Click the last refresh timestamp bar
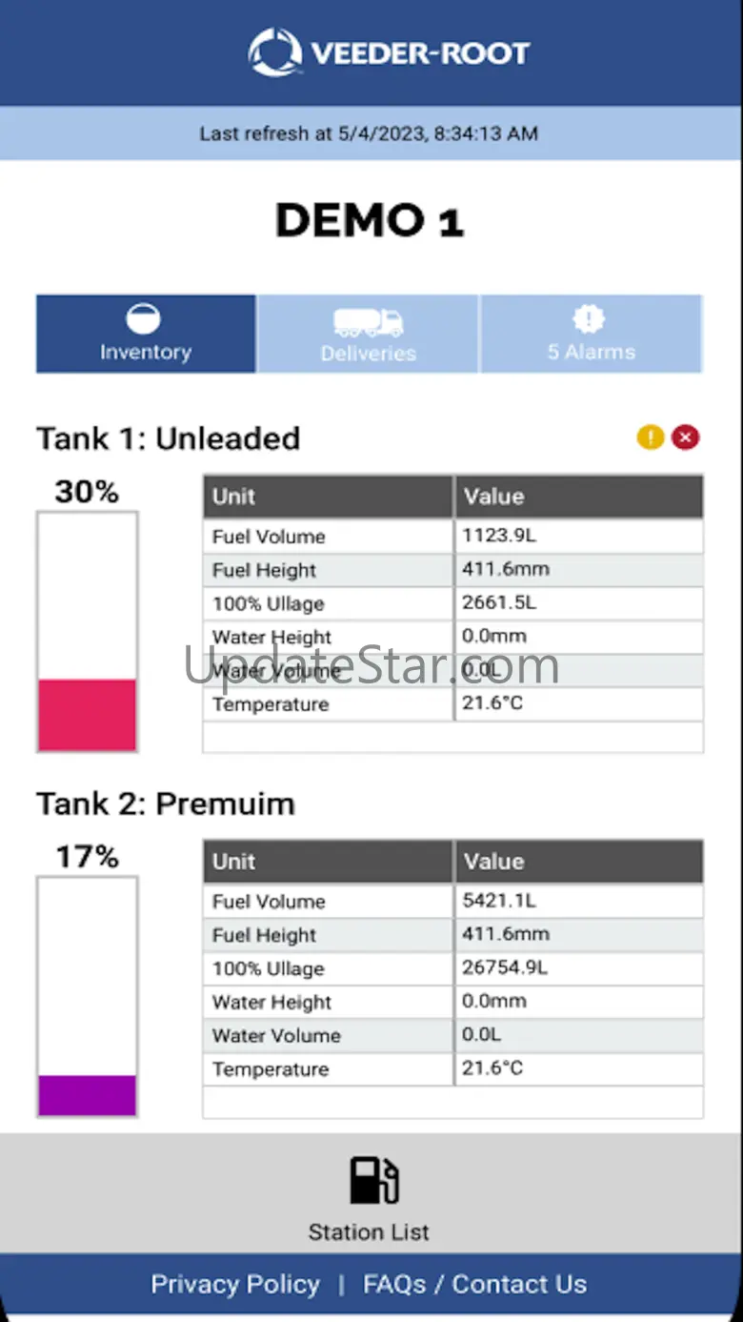743x1322 pixels. click(x=370, y=133)
